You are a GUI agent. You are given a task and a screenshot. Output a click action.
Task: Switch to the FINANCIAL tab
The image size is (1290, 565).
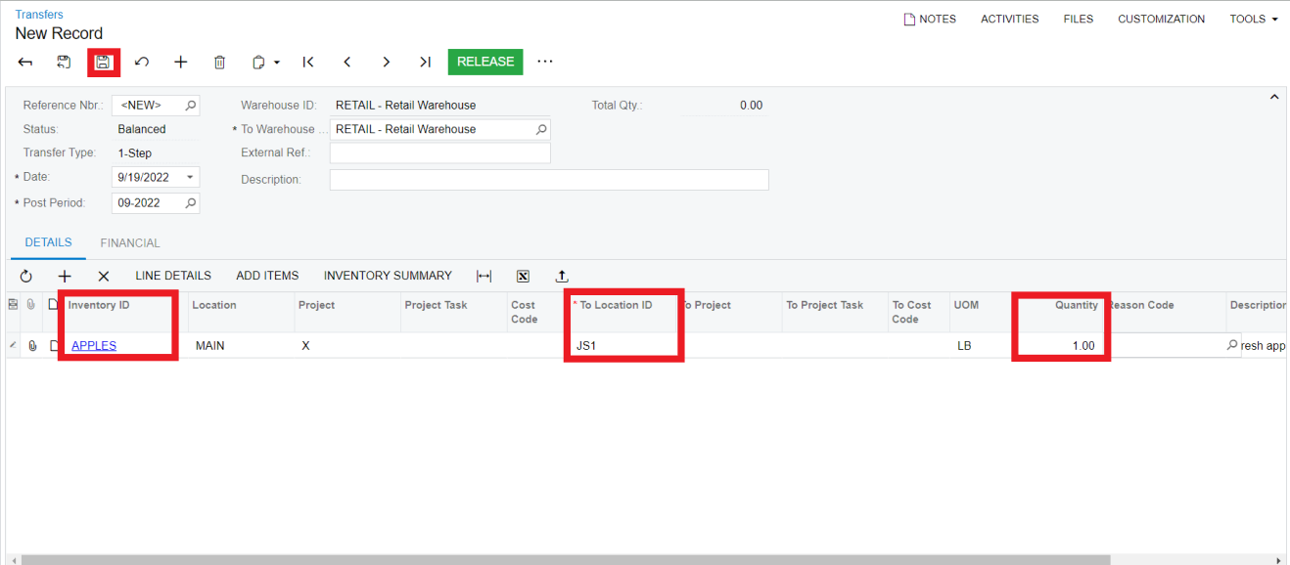(x=129, y=242)
